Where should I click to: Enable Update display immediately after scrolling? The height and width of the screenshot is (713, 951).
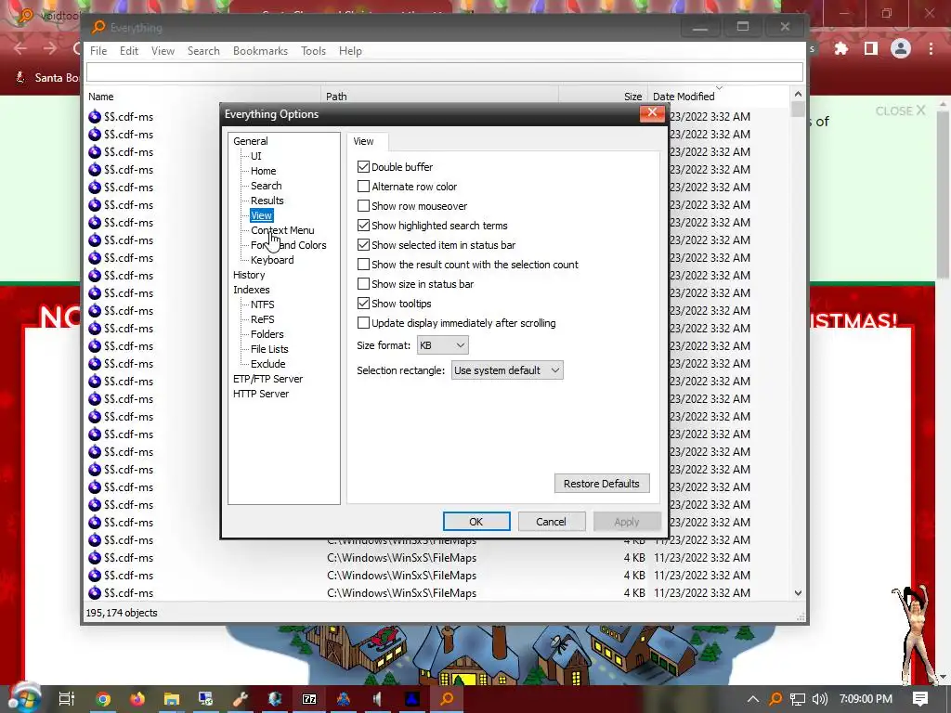click(x=363, y=322)
